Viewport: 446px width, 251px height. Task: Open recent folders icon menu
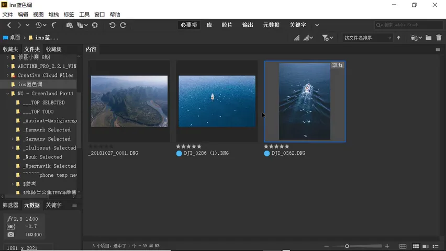(x=416, y=38)
